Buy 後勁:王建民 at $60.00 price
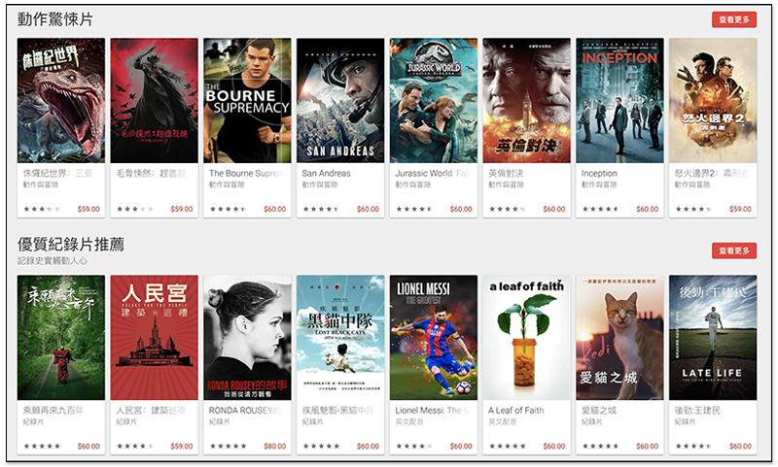Screen dimensions: 778x467 (740, 447)
